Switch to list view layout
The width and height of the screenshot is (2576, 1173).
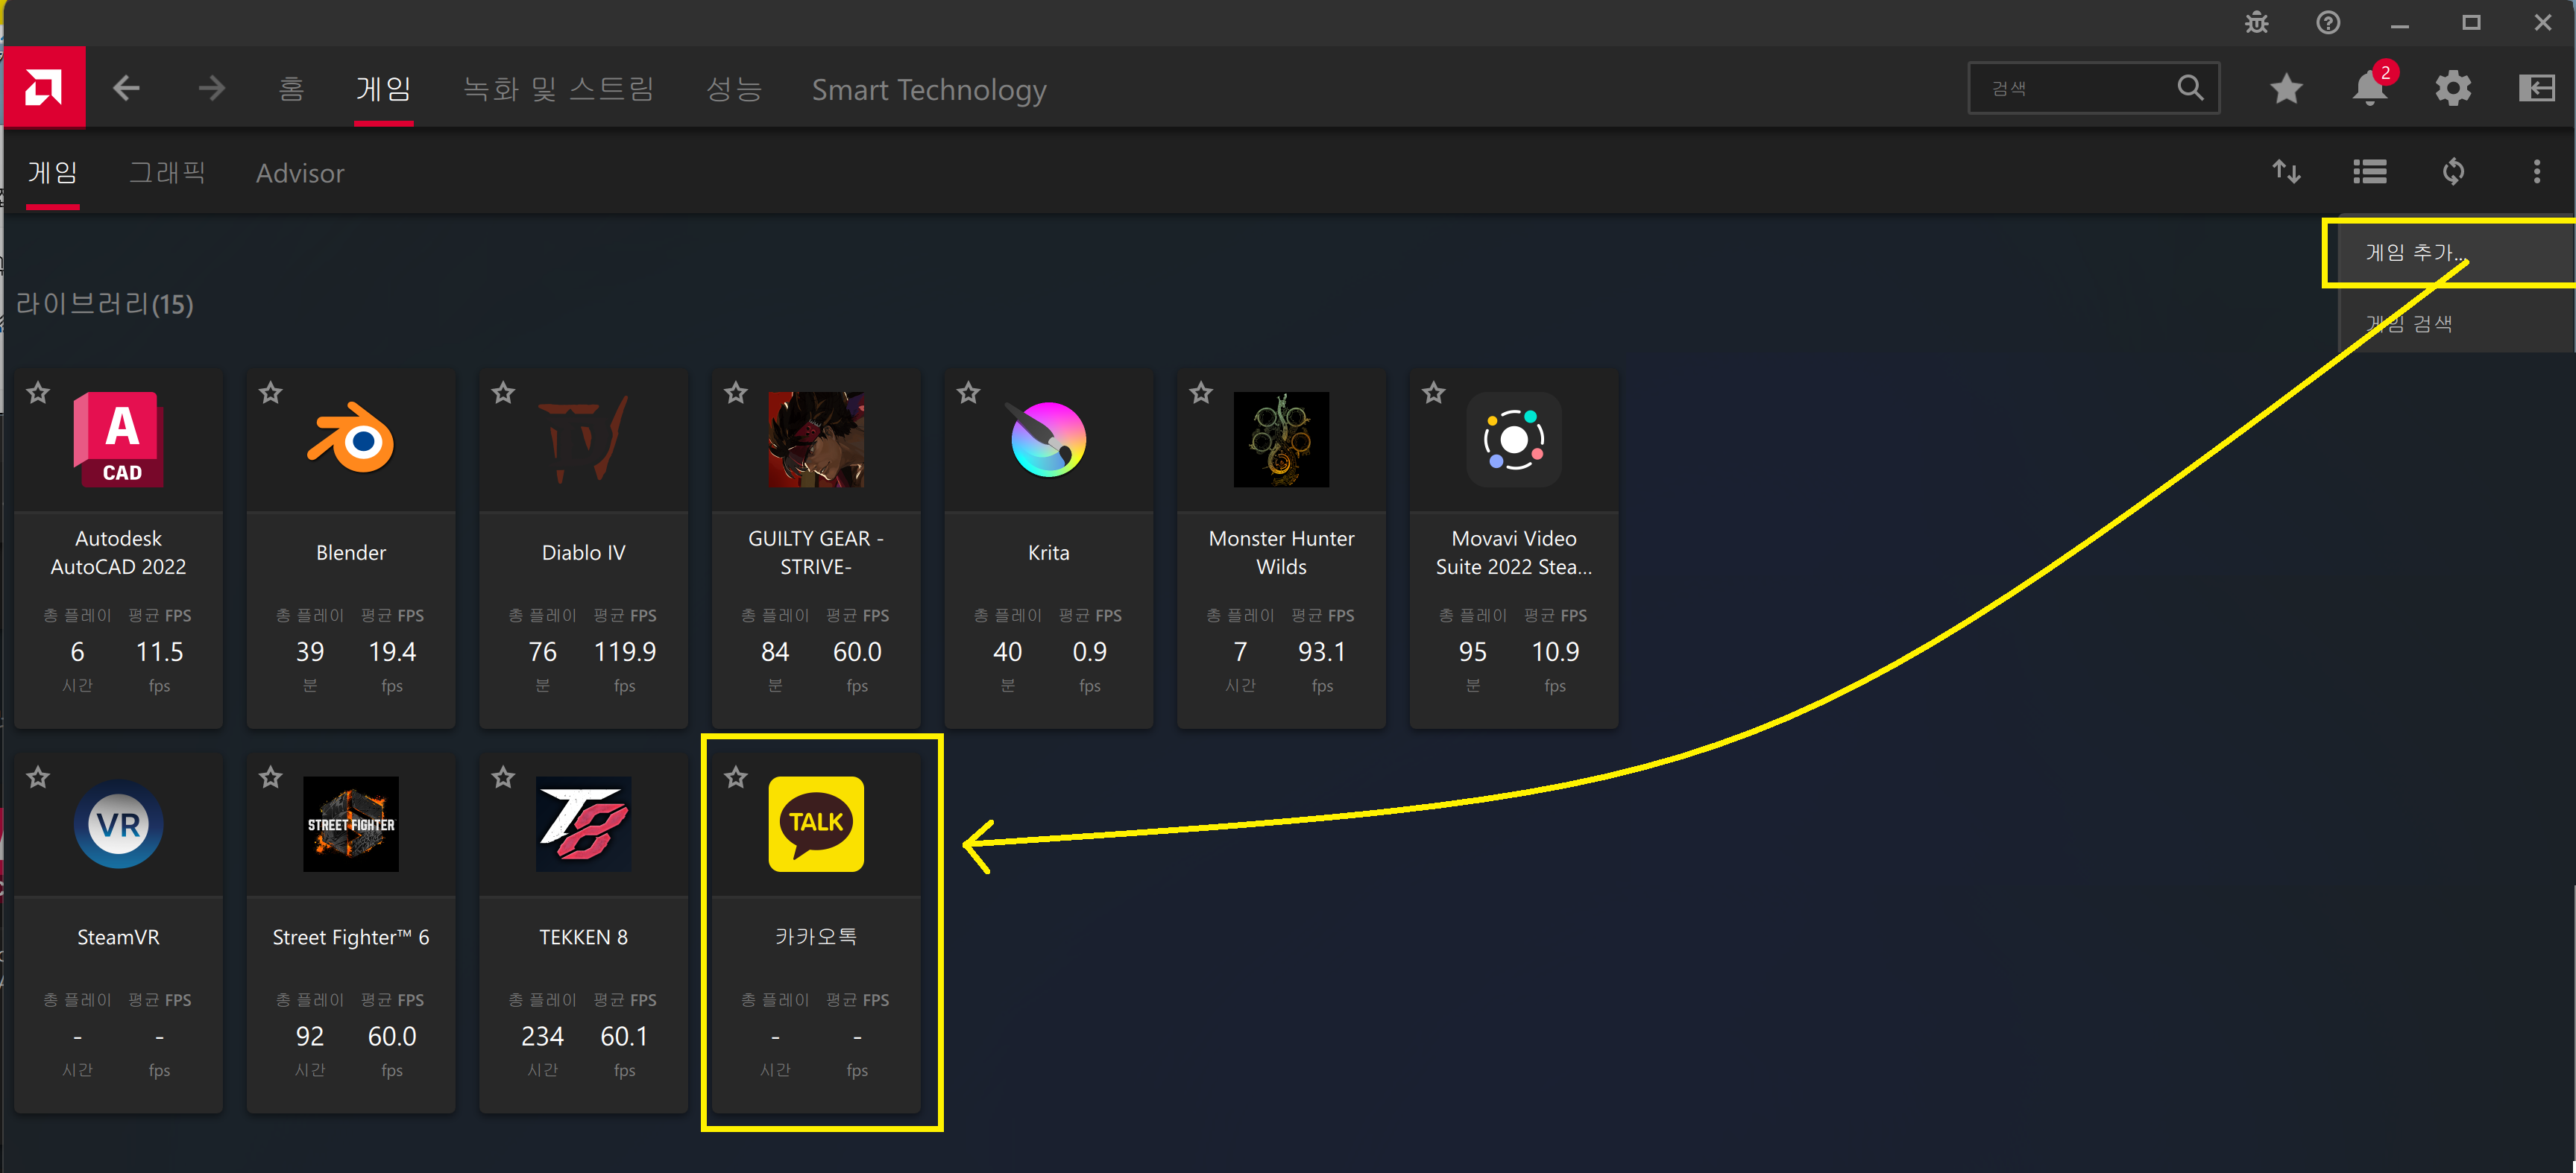click(2369, 172)
